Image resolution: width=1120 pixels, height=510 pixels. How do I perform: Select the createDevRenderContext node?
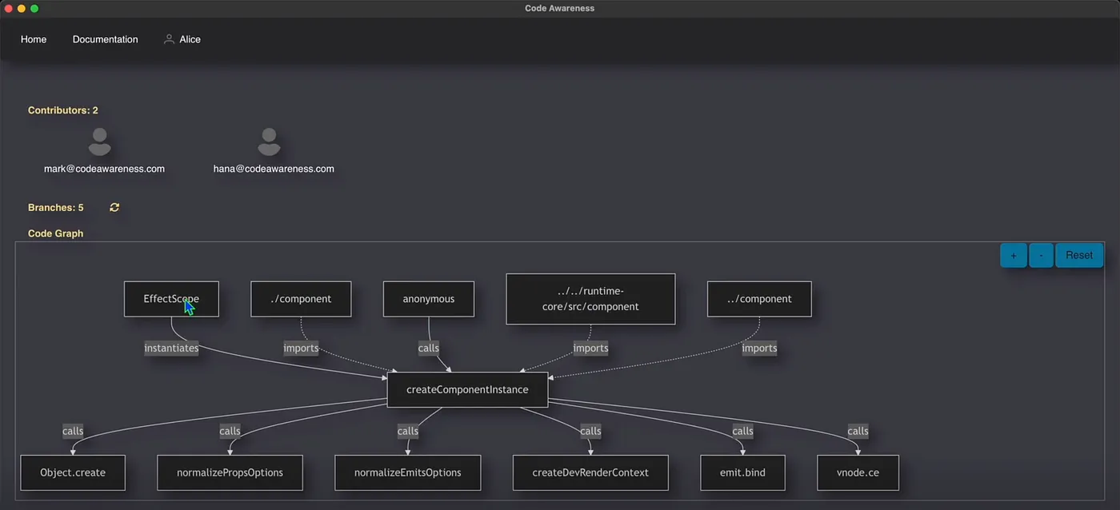coord(590,472)
